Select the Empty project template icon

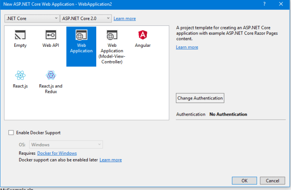20,35
